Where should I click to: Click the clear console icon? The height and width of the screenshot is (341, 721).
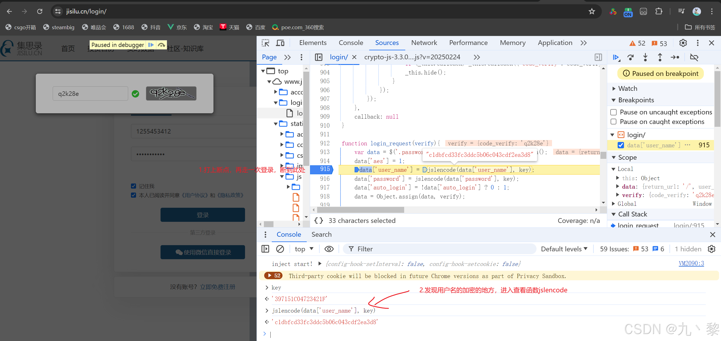(x=280, y=249)
